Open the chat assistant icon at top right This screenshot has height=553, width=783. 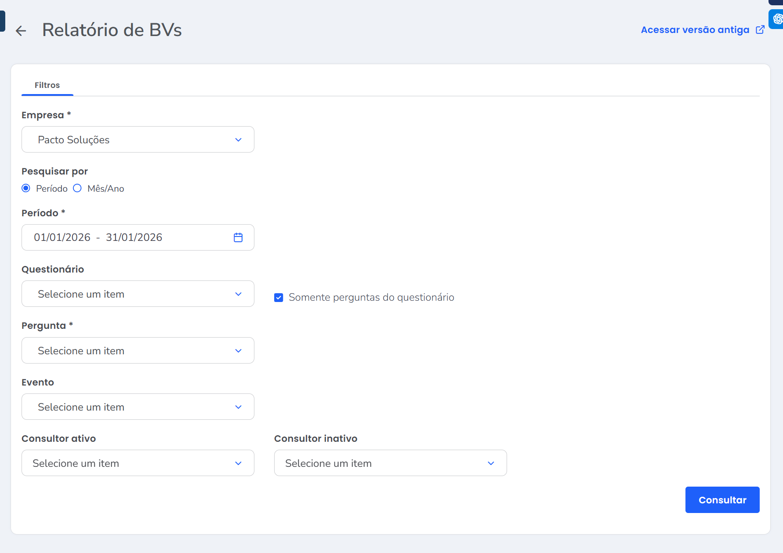tap(777, 19)
